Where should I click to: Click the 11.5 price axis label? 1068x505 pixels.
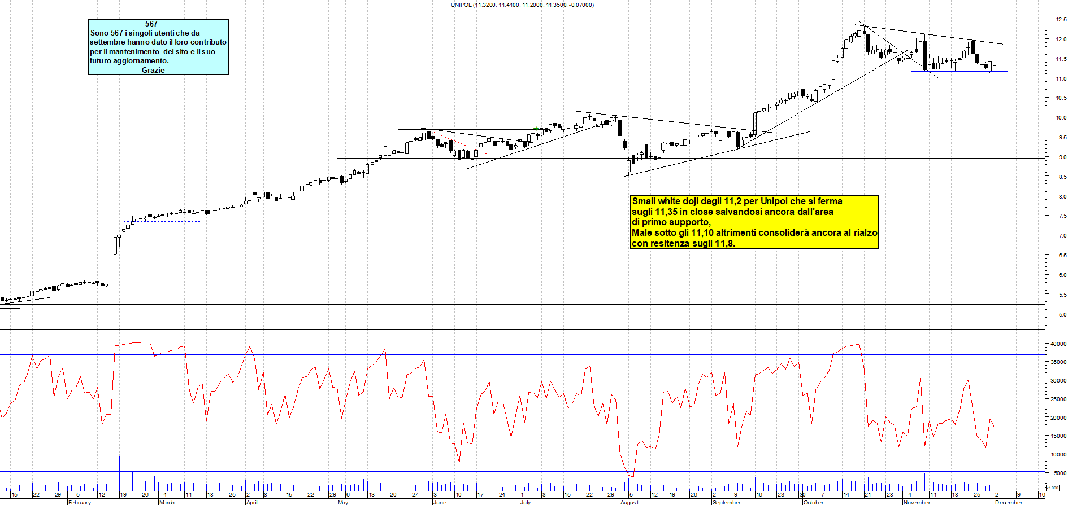click(1061, 59)
